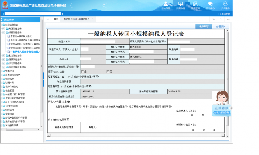
Task: Click the three-dots more options icon
Action: (x=228, y=19)
